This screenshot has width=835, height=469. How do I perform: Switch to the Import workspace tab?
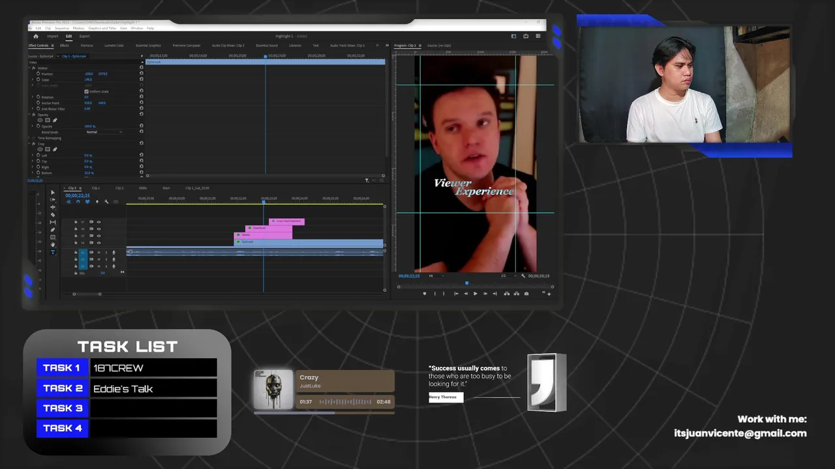tap(53, 36)
